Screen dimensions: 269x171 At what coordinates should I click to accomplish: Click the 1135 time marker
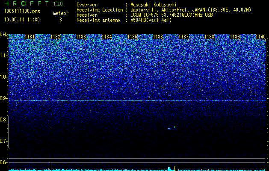pyautogui.click(x=133, y=37)
